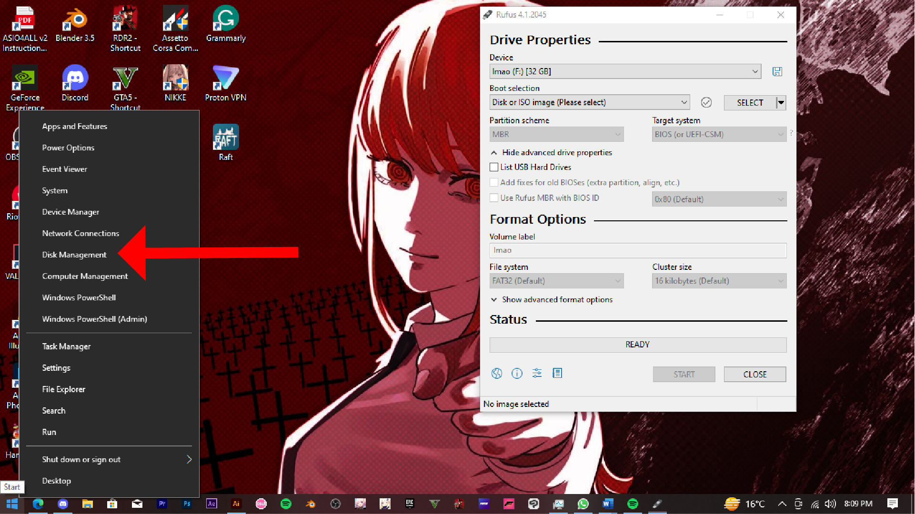Open the Partition scheme MBR dropdown
The width and height of the screenshot is (915, 514).
(x=557, y=134)
